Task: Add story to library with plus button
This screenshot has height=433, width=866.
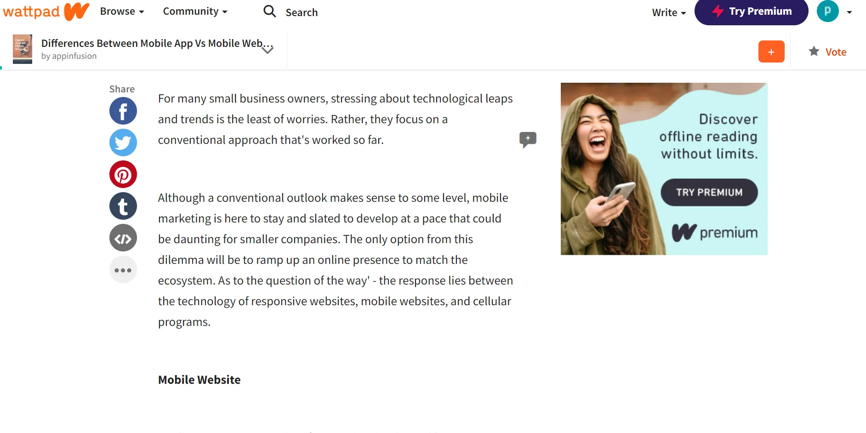Action: point(771,51)
